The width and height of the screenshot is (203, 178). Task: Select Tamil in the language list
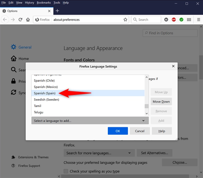(x=88, y=106)
